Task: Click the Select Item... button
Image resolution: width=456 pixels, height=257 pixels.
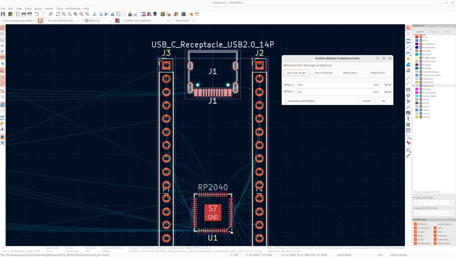Action: click(351, 73)
